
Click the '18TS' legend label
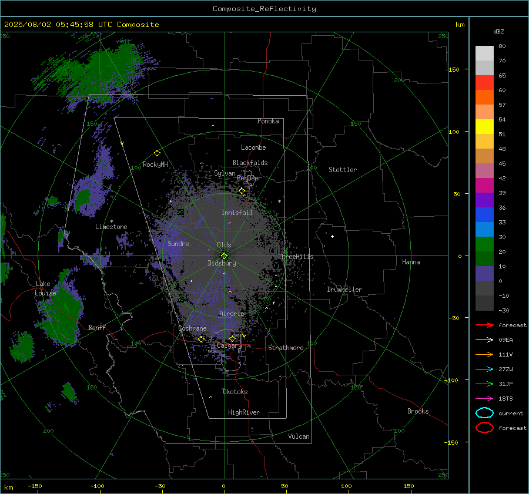coord(505,399)
